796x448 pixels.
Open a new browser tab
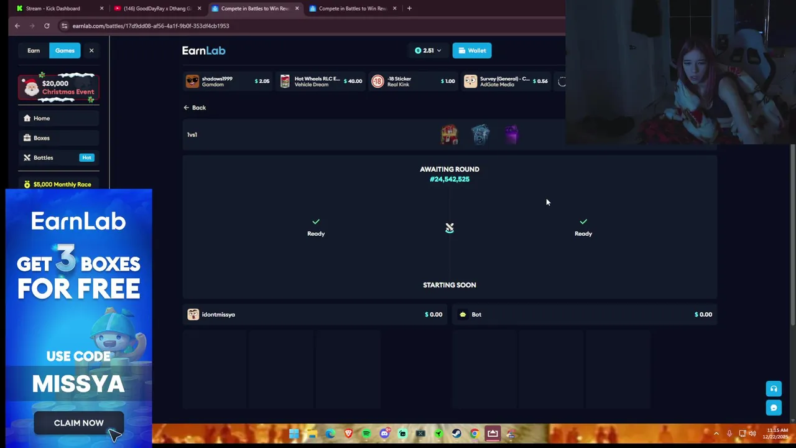pyautogui.click(x=409, y=8)
